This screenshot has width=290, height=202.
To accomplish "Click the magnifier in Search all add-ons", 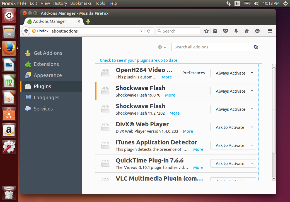I will click(x=256, y=47).
